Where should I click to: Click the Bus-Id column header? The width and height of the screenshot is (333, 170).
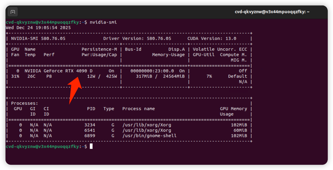click(133, 49)
